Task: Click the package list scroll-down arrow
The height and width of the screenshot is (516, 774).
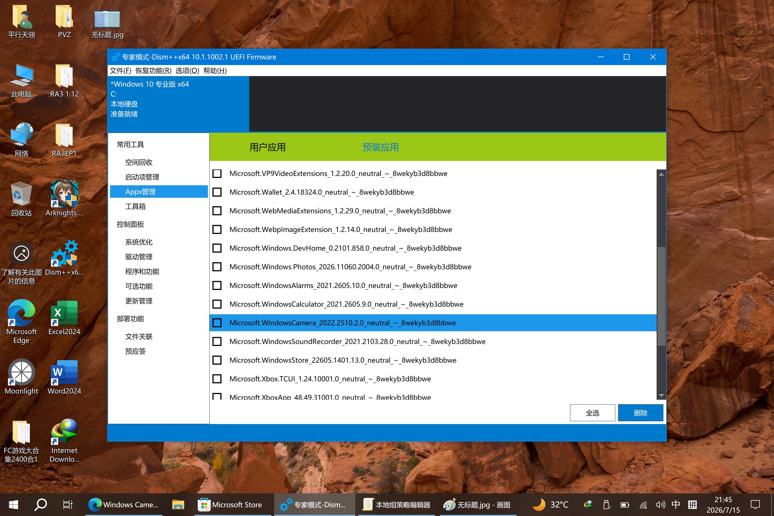Action: pos(661,395)
